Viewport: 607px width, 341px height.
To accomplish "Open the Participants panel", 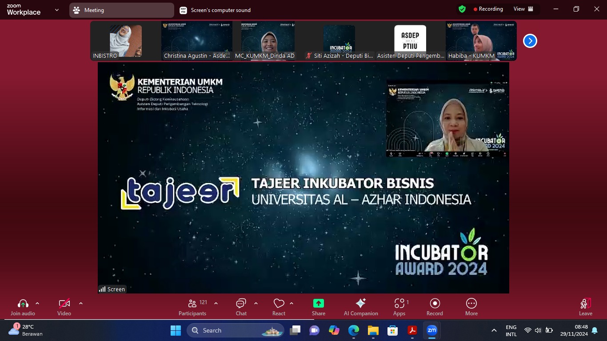I will [192, 307].
